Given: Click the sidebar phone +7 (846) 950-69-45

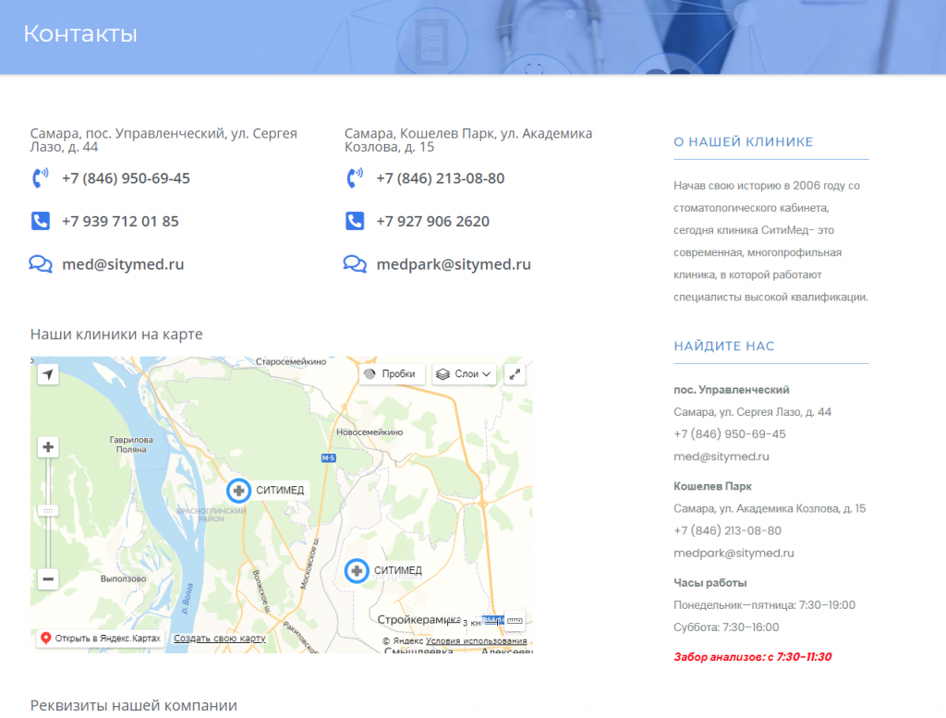Looking at the screenshot, I should point(730,434).
